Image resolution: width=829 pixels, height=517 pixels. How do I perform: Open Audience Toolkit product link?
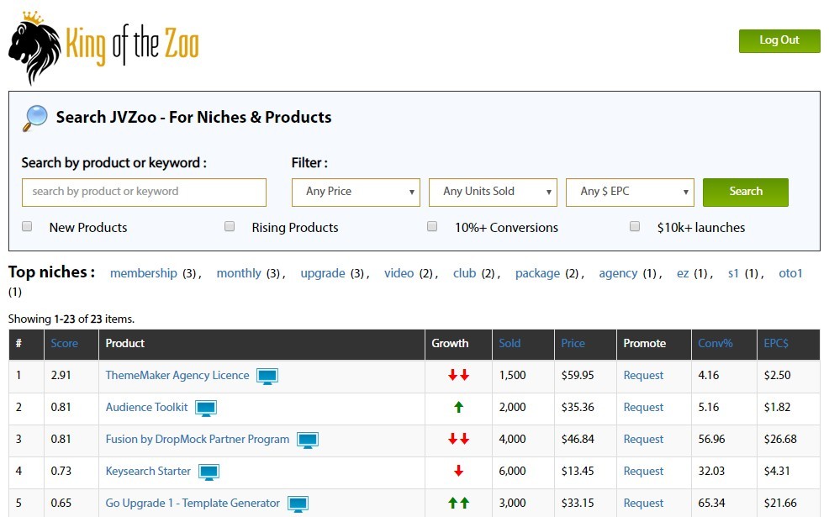146,407
